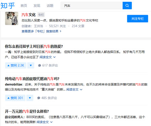This screenshot has height=126, width=151.
Task: Click the 50,521 关注 count
Action: point(57,26)
